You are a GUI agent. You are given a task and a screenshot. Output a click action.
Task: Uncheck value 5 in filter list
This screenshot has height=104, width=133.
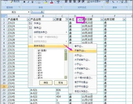click(x=39, y=60)
